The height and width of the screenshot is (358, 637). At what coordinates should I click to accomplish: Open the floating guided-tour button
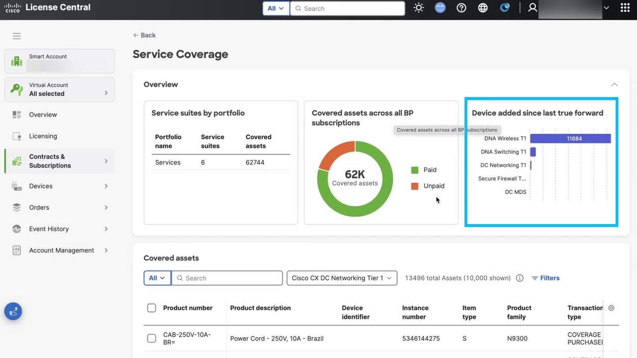(x=13, y=311)
